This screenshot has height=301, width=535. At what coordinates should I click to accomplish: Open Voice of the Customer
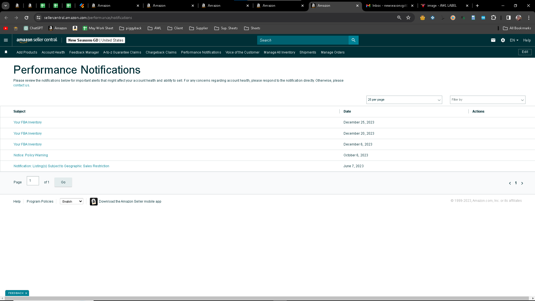click(x=242, y=52)
